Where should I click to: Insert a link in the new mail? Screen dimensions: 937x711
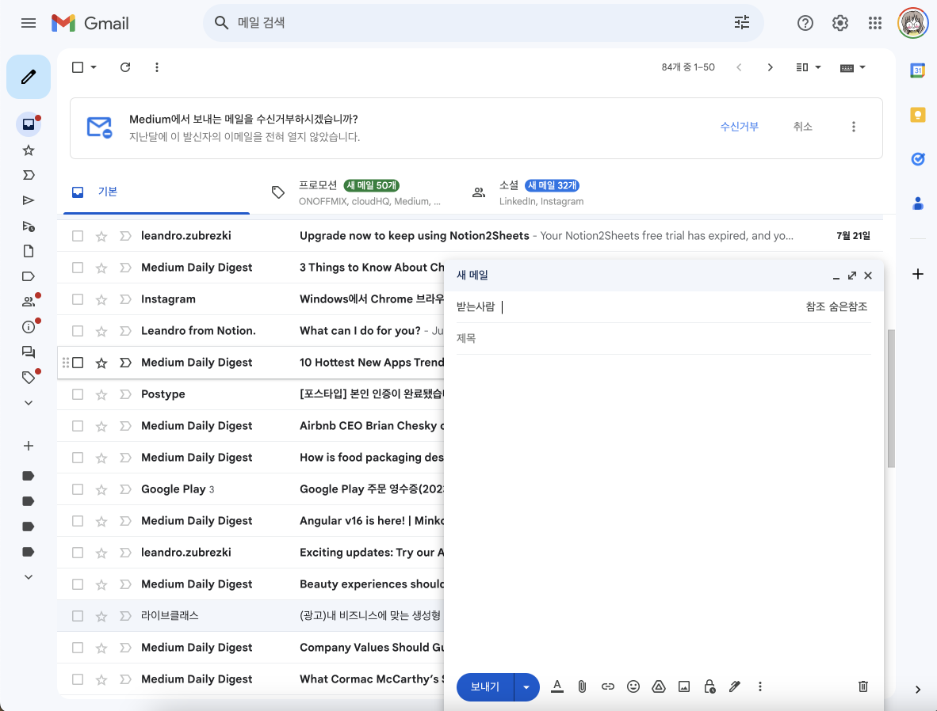[x=608, y=686]
